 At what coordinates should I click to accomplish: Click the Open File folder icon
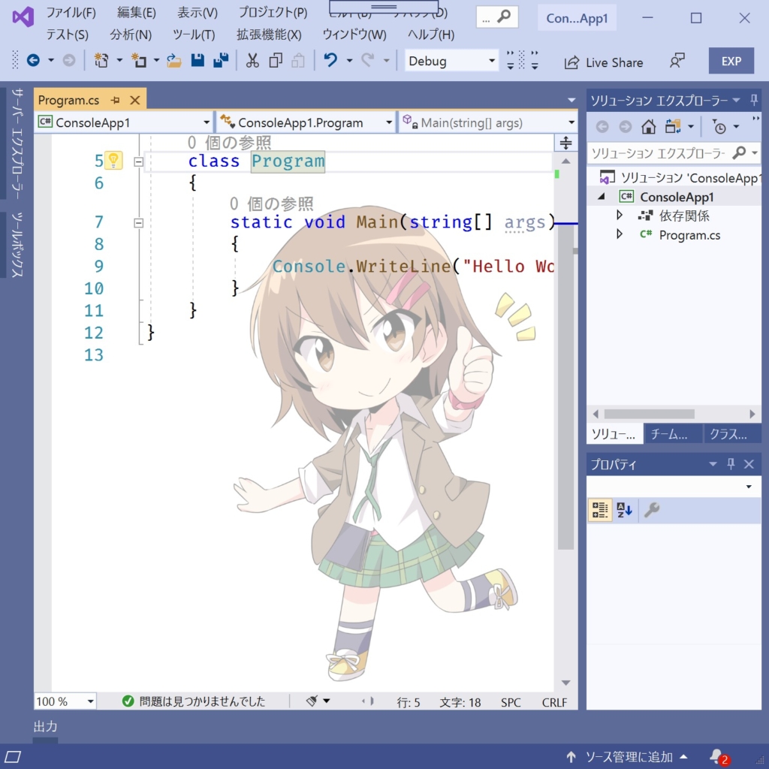tap(174, 61)
